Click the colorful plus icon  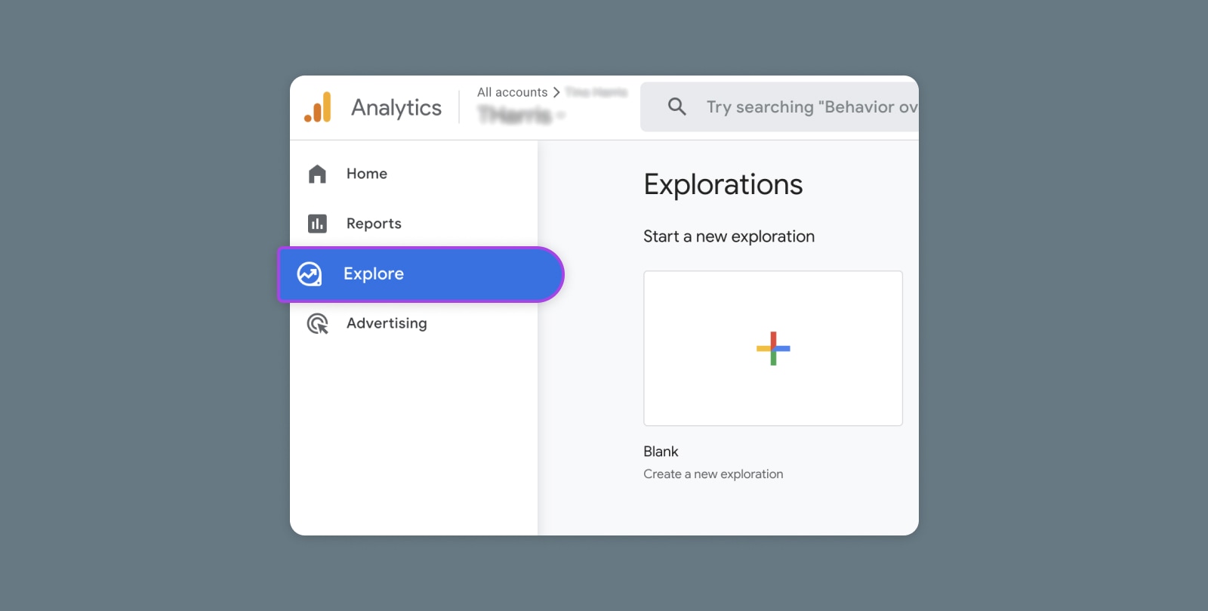click(773, 348)
